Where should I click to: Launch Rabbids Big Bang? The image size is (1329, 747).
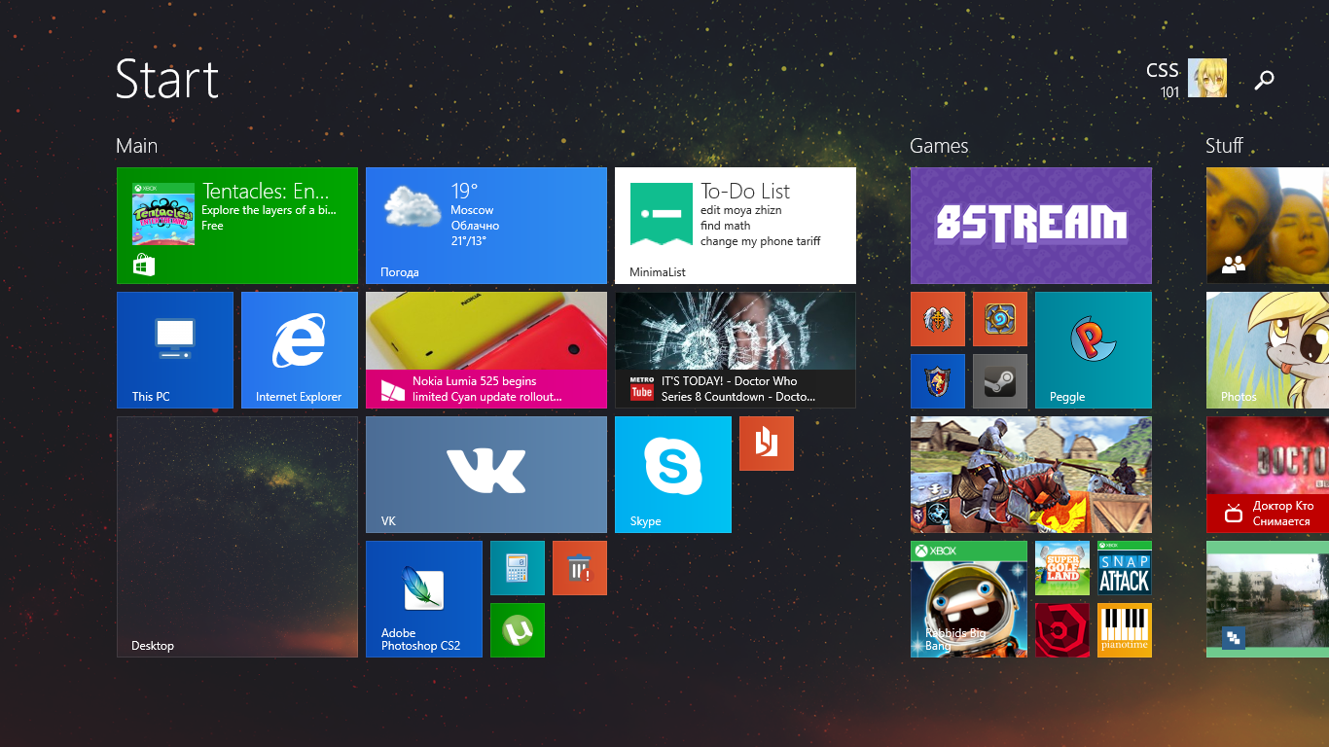pyautogui.click(x=969, y=599)
